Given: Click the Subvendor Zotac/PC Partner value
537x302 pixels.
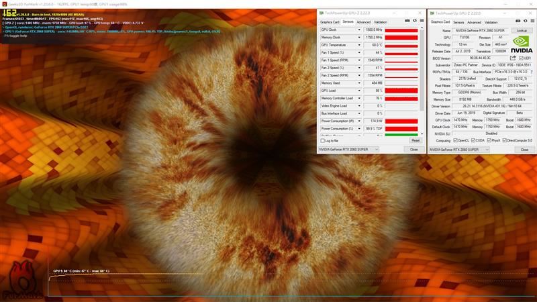Looking at the screenshot, I should pyautogui.click(x=465, y=65).
